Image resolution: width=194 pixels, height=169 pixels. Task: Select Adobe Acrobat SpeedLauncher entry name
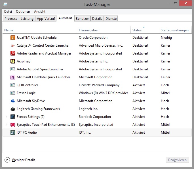pos(40,69)
